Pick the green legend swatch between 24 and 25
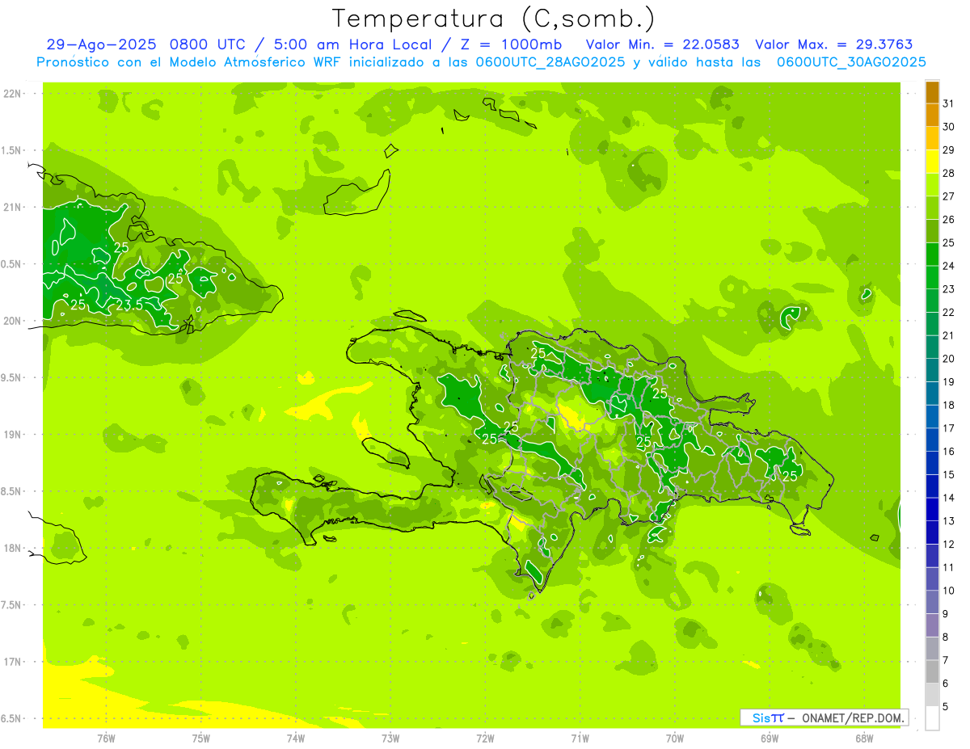Viewport: 970px width, 749px height. coord(932,255)
